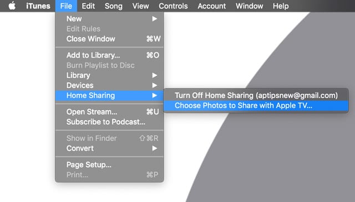Open the Controls menu

173,6
